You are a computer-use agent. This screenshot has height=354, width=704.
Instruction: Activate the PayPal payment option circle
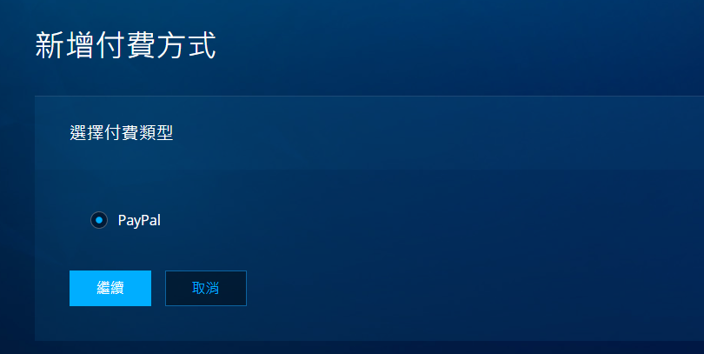pyautogui.click(x=99, y=220)
